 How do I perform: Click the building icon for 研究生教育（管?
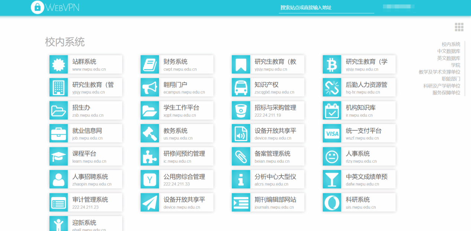[59, 87]
